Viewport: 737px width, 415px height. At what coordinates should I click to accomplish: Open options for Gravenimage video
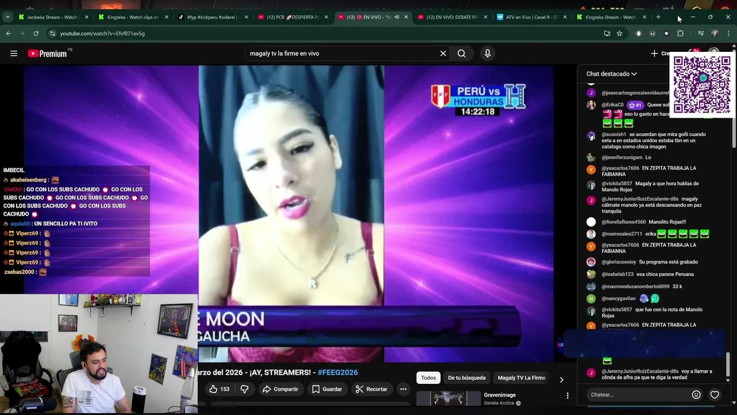[567, 395]
